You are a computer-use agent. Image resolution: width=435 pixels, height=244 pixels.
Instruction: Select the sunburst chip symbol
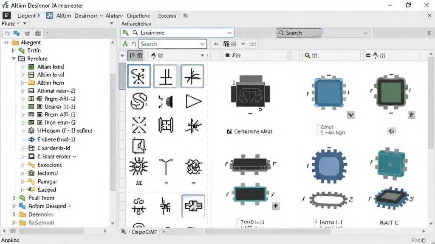[x=138, y=166]
